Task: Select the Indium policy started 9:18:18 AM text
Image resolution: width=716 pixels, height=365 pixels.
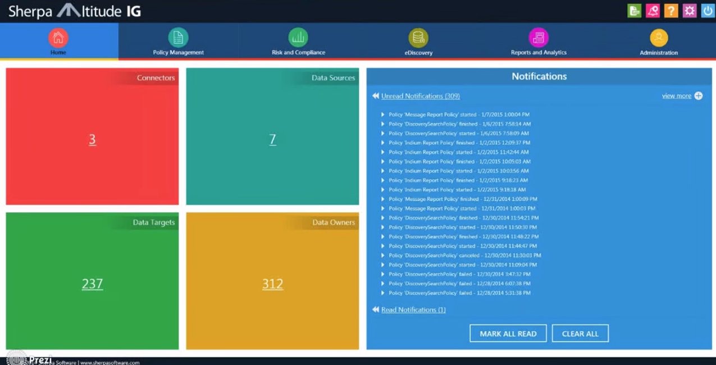Action: tap(457, 190)
